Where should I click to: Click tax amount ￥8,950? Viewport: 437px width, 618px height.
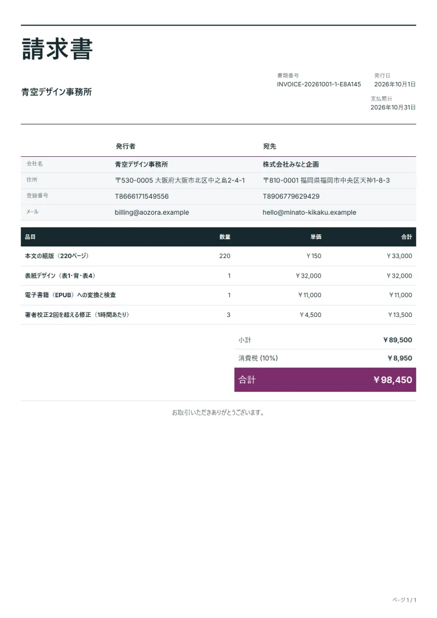click(x=400, y=358)
